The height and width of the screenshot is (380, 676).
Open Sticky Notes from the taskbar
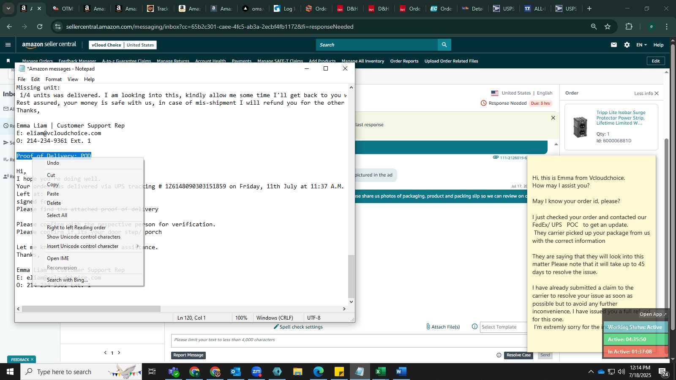pos(339,372)
